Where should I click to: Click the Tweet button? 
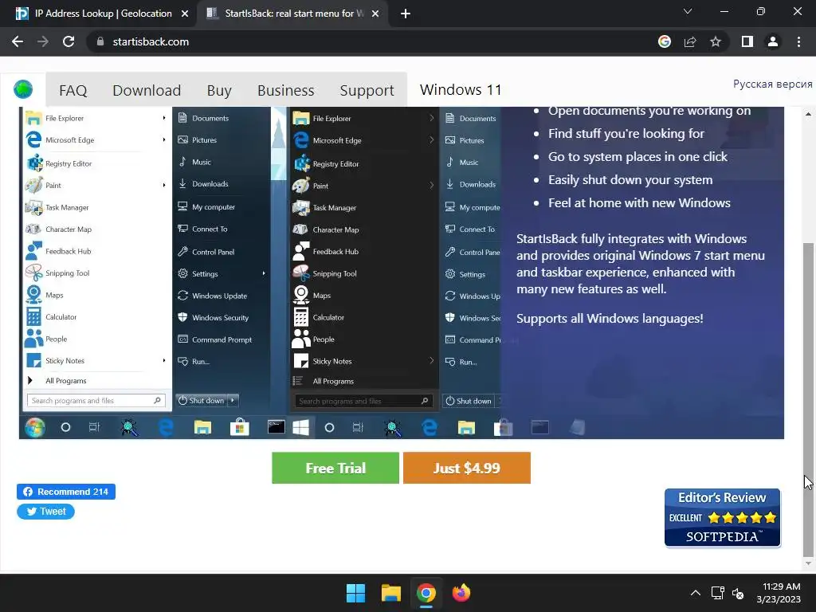click(x=45, y=512)
